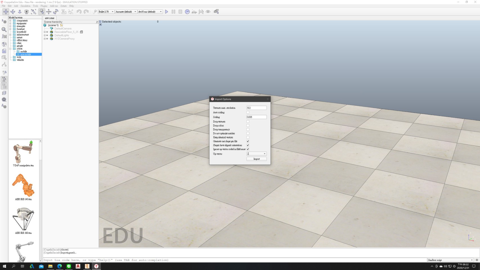Select the object rotate tool icon
Viewport: 480px width, 270px height.
point(56,12)
